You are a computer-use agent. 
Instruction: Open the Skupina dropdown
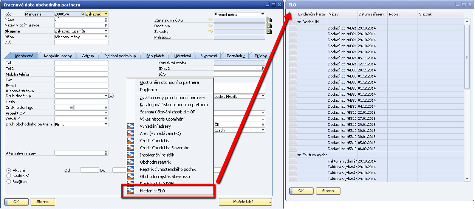[106, 31]
